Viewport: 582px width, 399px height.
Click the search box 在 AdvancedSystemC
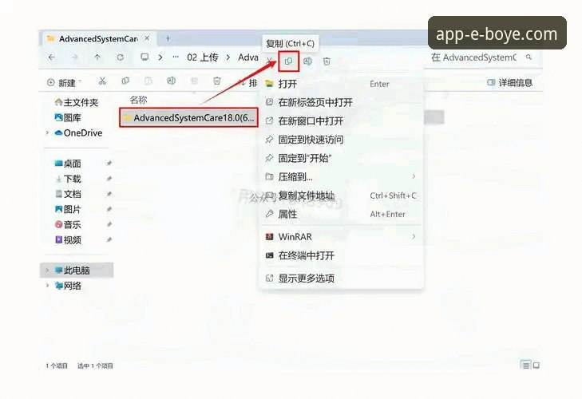tap(475, 57)
